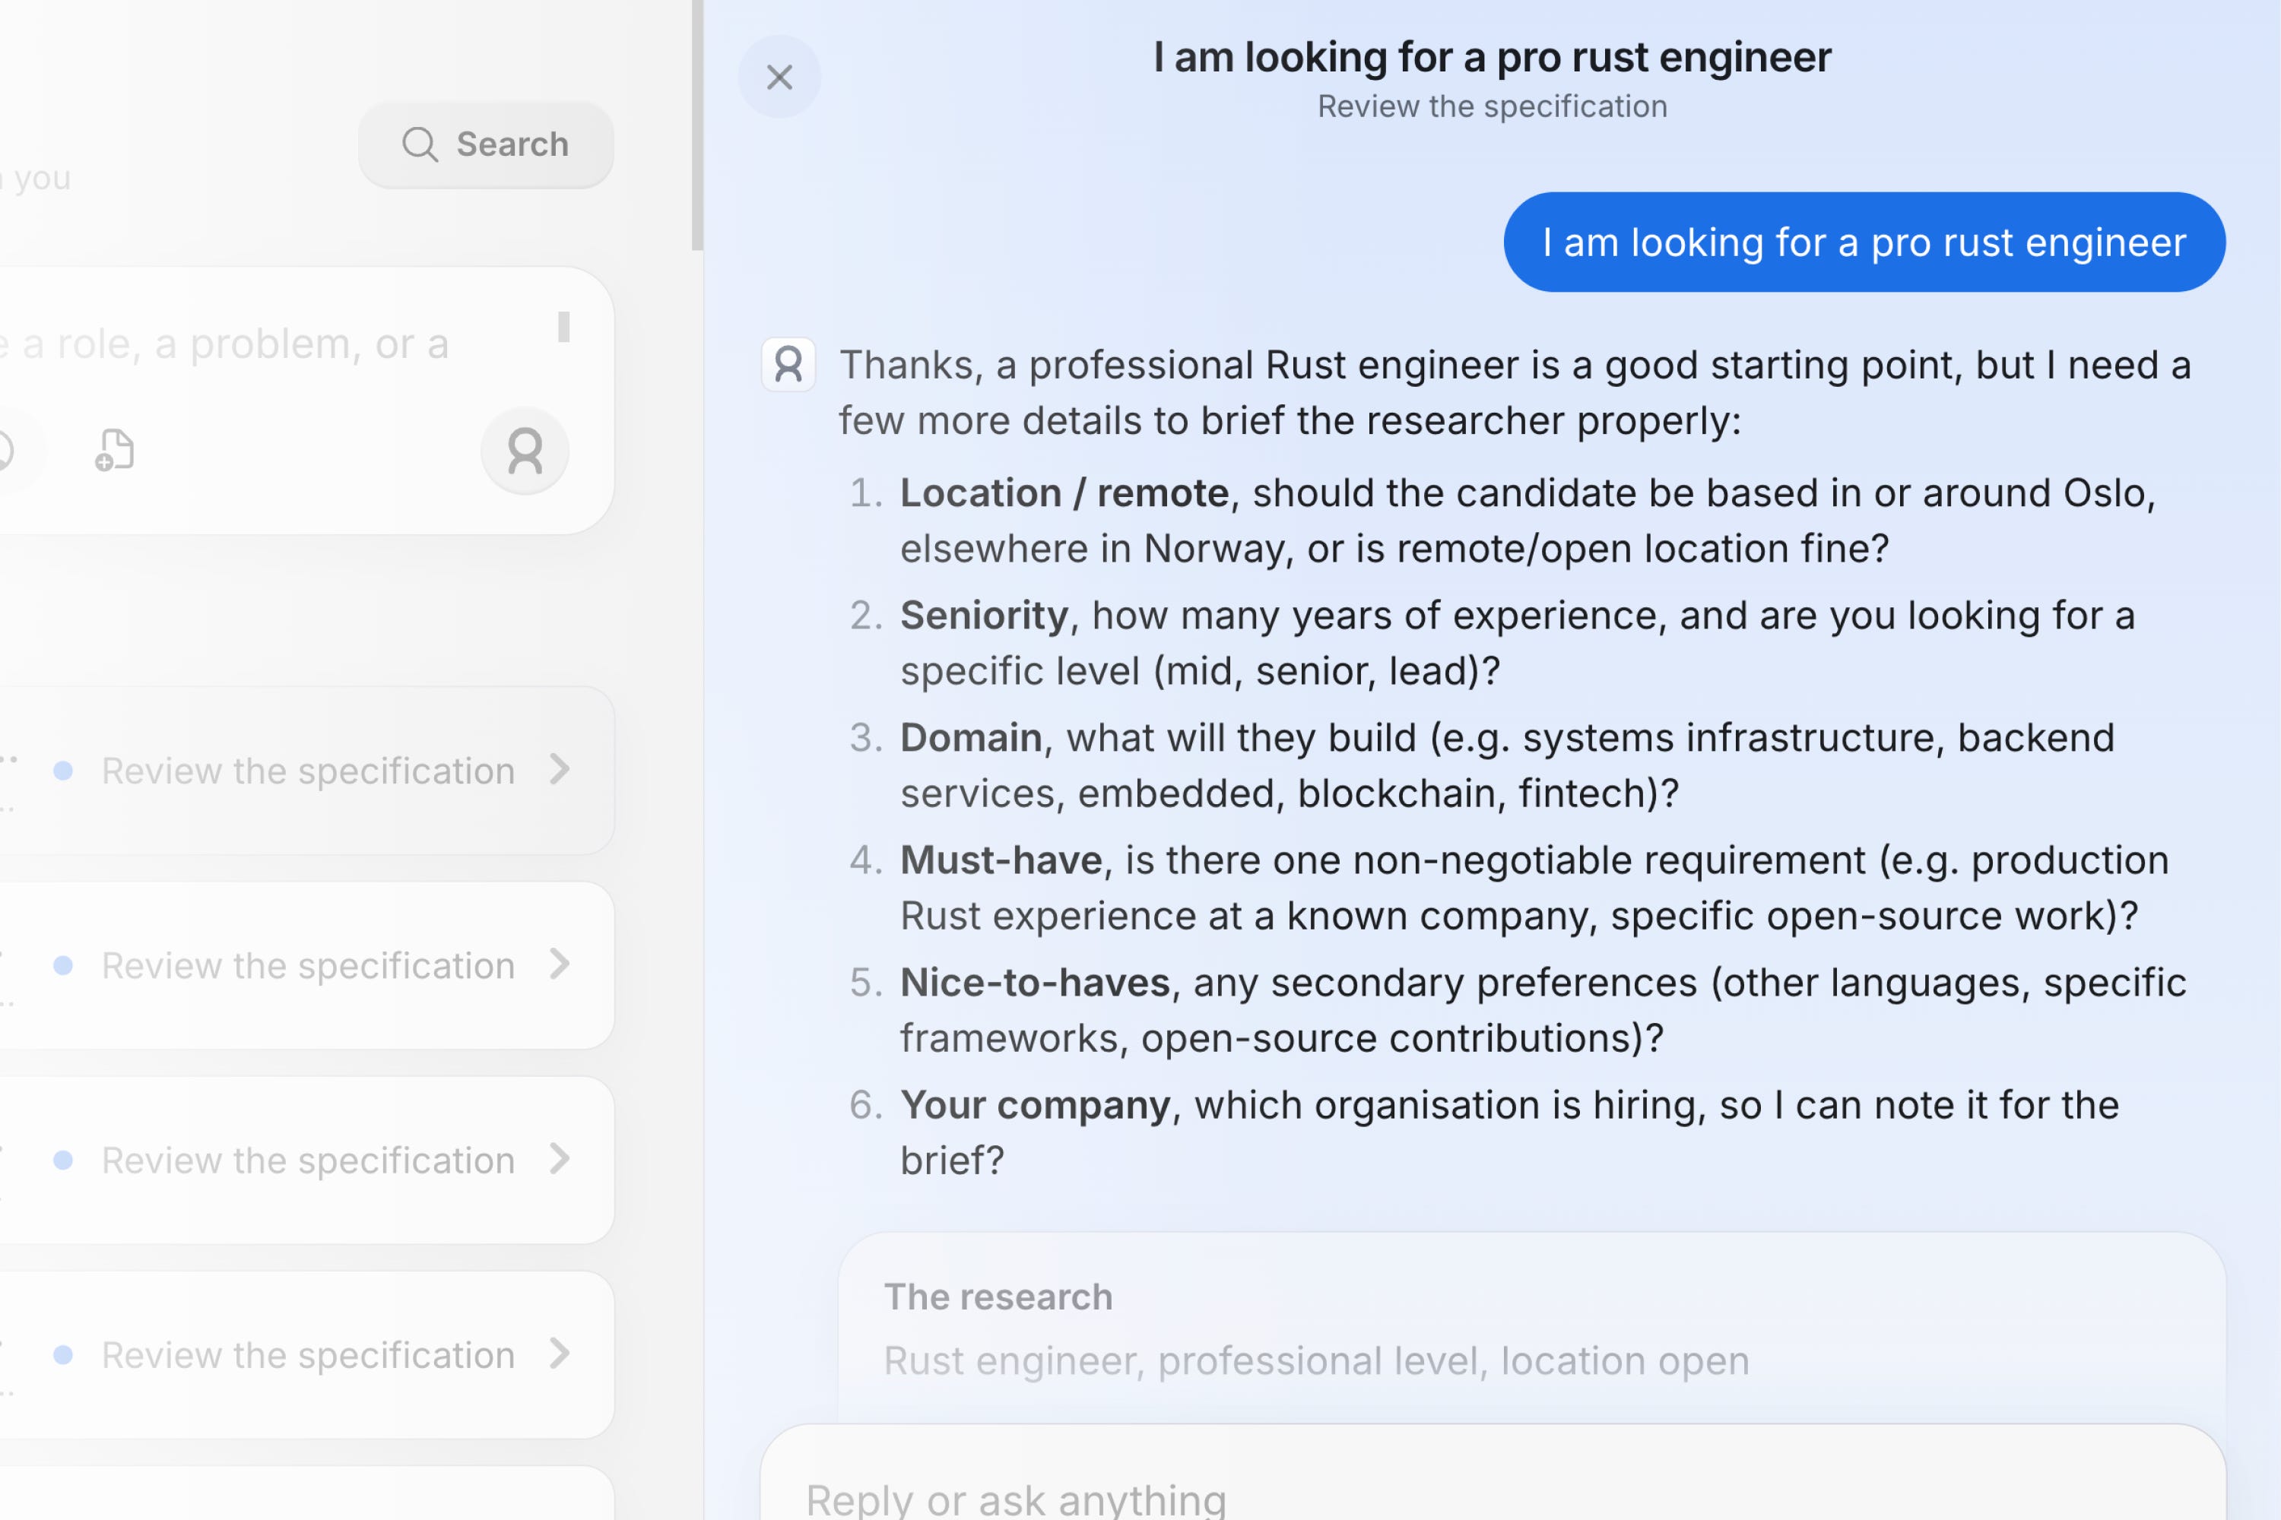Click the 'Thanks, a professional Rust engineer' intro

[1515, 393]
